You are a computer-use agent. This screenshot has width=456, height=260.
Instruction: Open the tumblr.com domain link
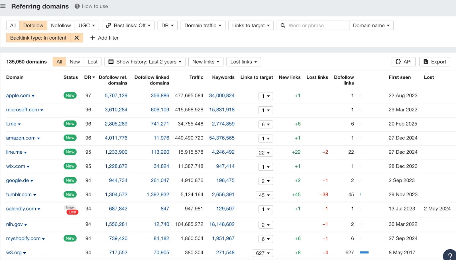pyautogui.click(x=19, y=195)
